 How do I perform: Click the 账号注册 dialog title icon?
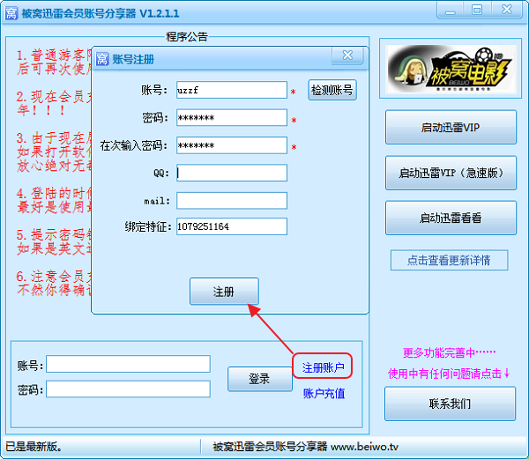pos(102,59)
